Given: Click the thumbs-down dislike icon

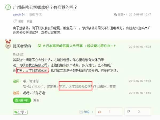Looking at the screenshot, I should (129, 112).
